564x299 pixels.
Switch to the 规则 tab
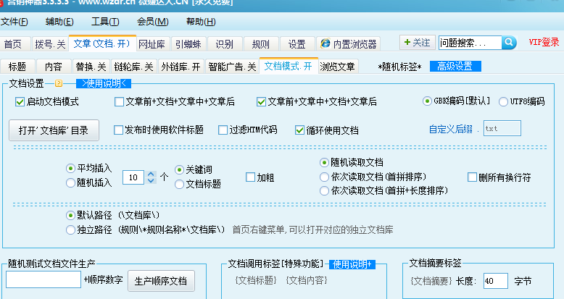(x=261, y=44)
